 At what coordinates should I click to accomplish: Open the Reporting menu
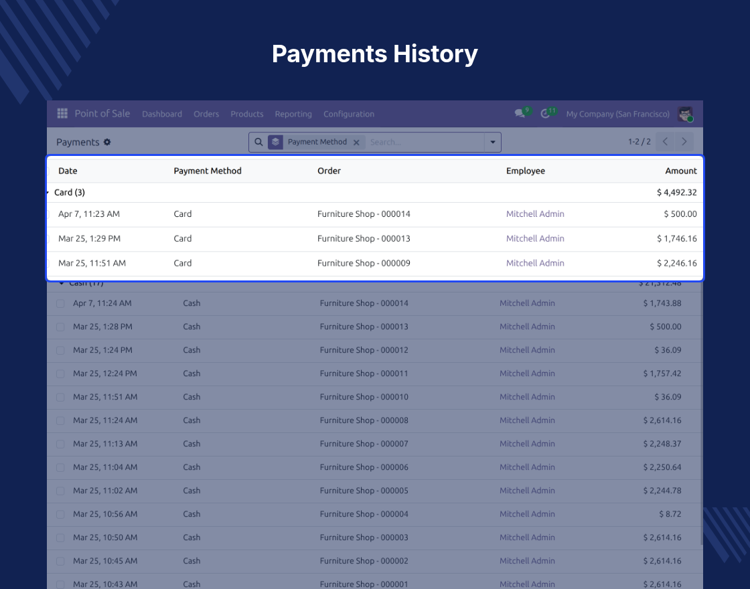(x=293, y=114)
